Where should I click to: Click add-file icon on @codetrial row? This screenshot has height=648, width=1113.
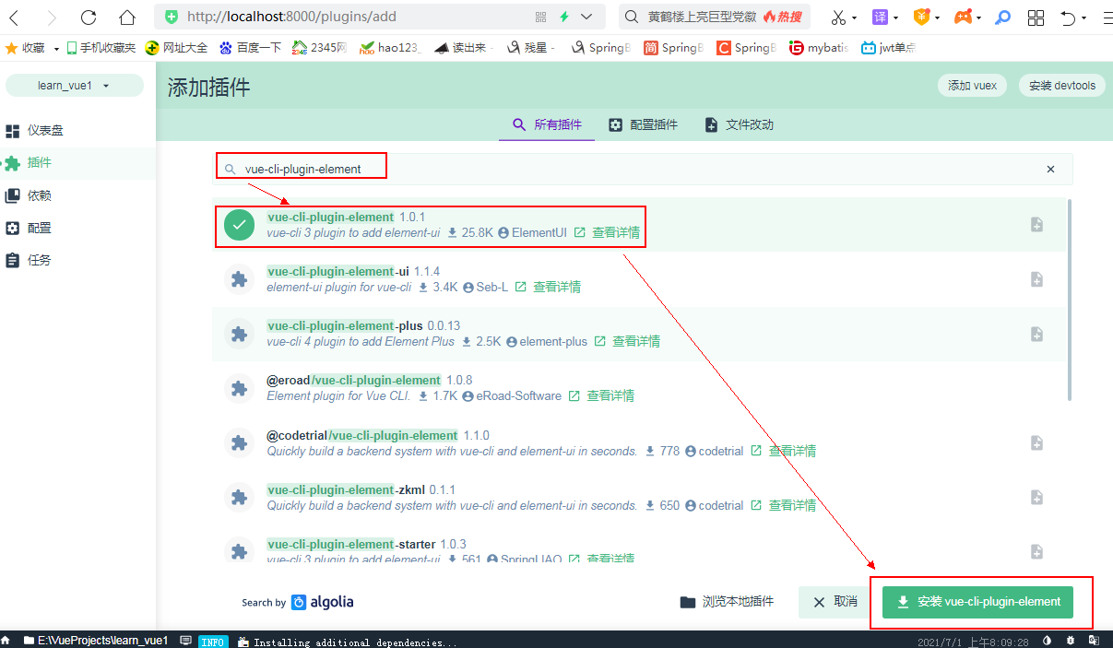coord(1036,442)
